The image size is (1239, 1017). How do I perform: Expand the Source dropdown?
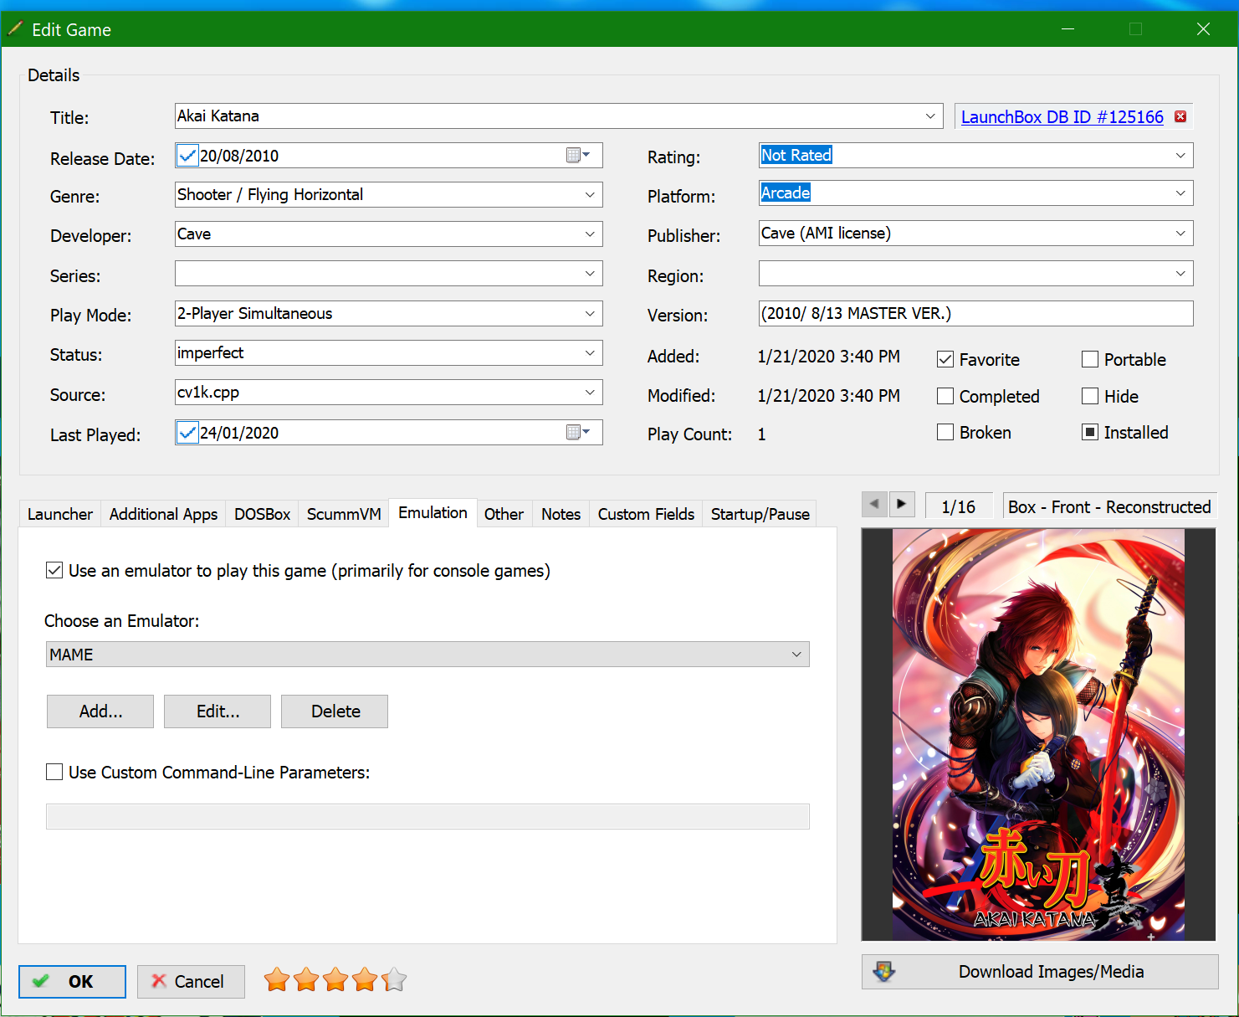coord(590,392)
